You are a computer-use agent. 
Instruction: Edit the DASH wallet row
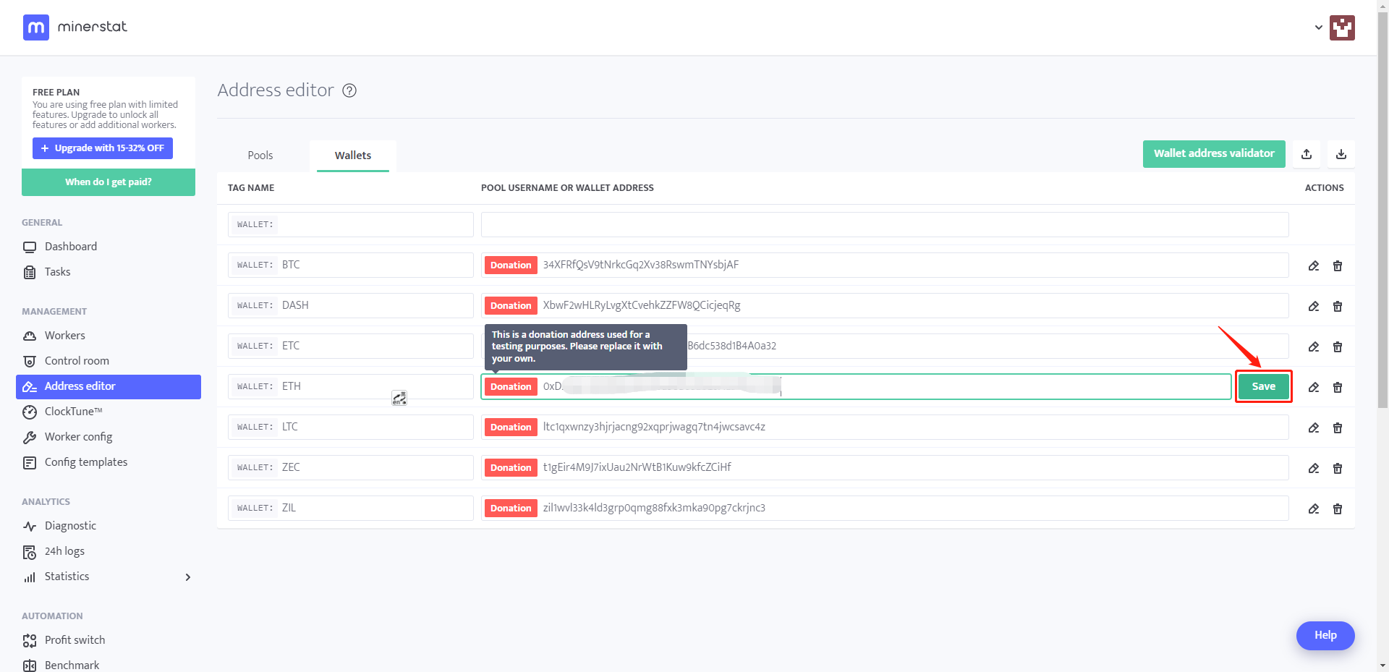point(1314,306)
